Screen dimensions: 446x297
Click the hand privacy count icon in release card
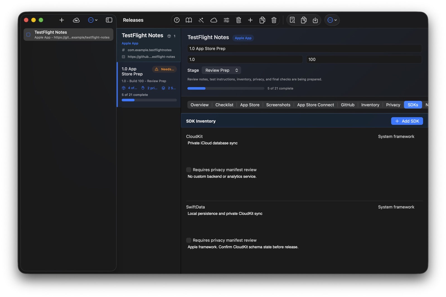tap(143, 88)
